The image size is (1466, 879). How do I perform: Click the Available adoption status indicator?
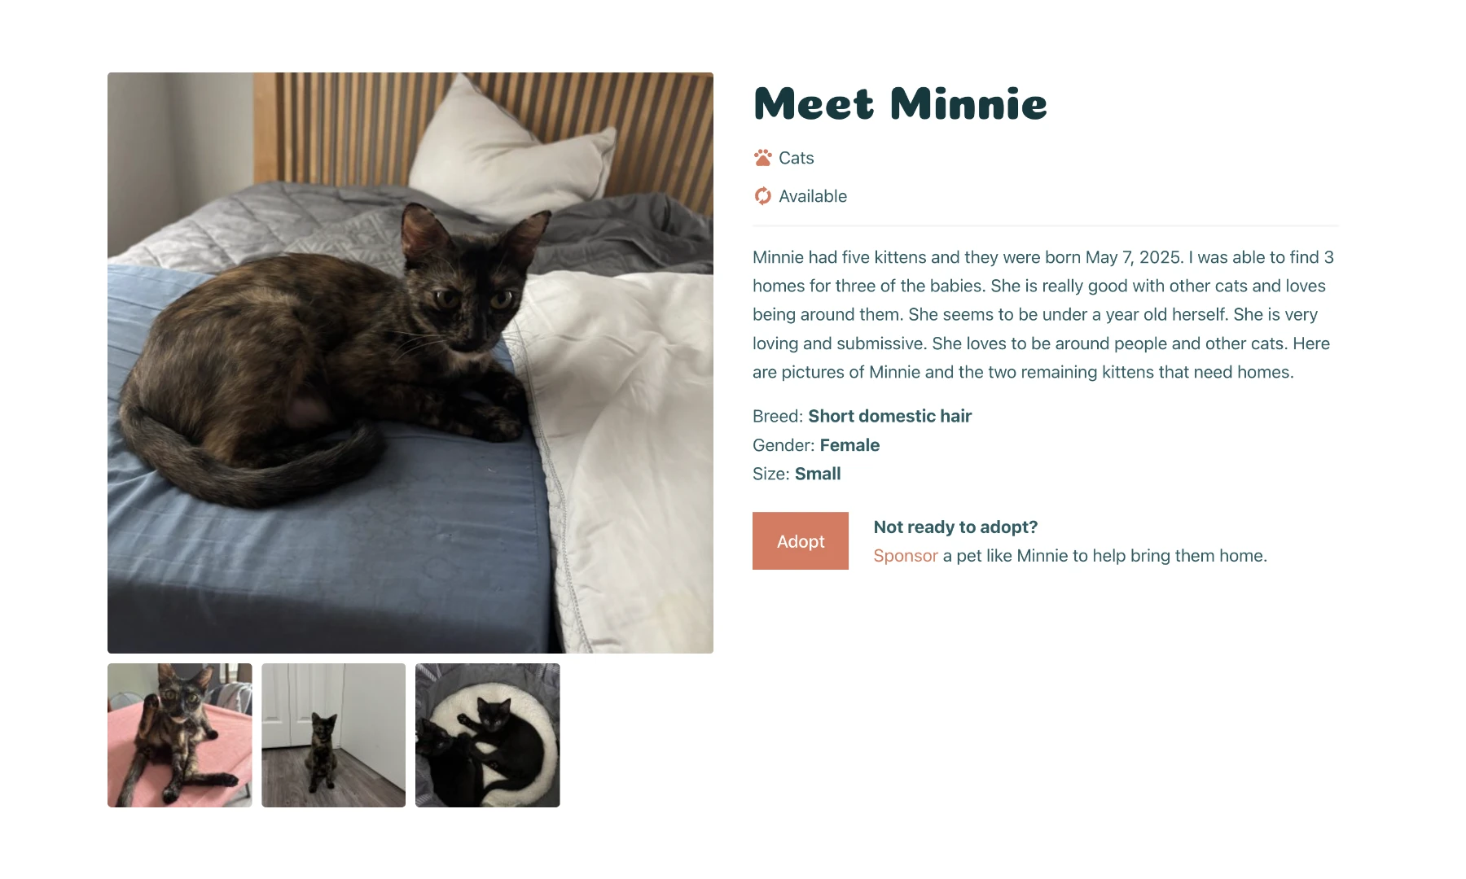813,196
